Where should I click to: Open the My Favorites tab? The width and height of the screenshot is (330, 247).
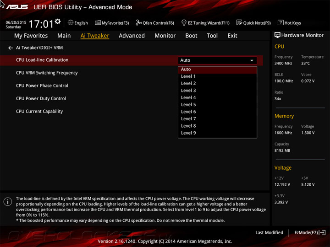click(31, 36)
